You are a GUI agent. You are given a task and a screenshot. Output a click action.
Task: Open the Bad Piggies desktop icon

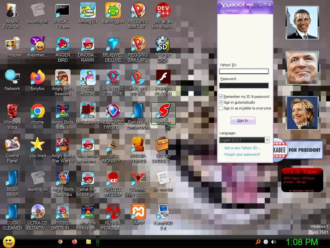pyautogui.click(x=113, y=13)
